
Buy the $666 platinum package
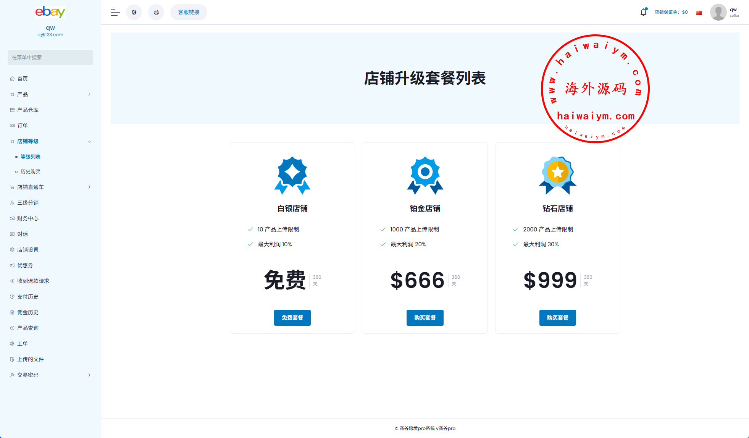tap(425, 318)
